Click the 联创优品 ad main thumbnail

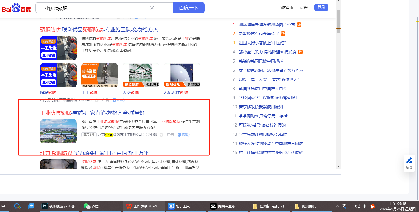tap(58, 48)
